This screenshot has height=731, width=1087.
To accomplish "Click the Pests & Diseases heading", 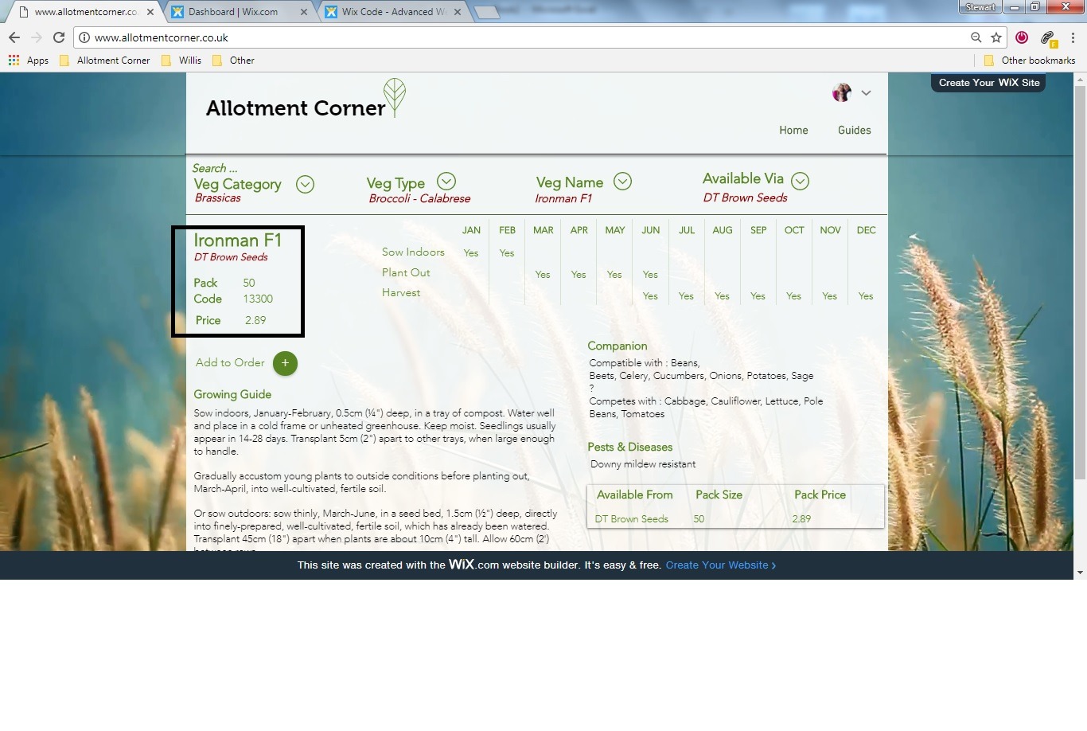I will 630,447.
